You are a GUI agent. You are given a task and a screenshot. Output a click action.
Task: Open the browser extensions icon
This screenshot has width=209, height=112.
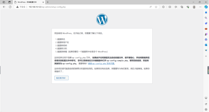(x=163, y=7)
